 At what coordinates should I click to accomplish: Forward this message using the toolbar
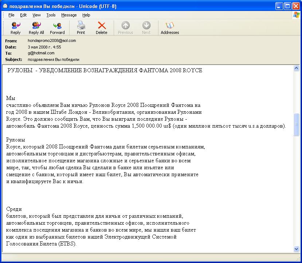(57, 28)
